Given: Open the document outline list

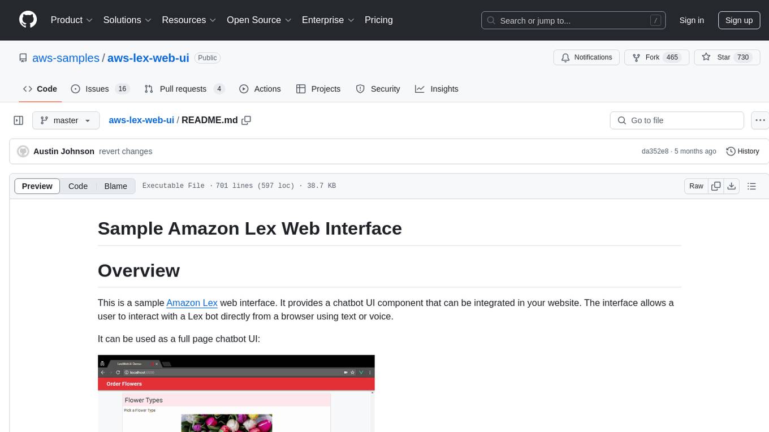Looking at the screenshot, I should pyautogui.click(x=751, y=186).
